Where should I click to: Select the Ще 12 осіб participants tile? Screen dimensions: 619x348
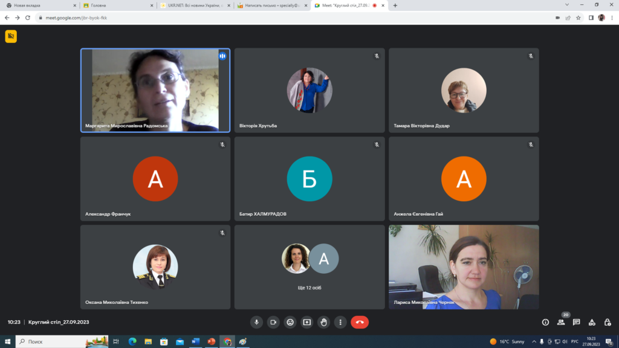[309, 266]
